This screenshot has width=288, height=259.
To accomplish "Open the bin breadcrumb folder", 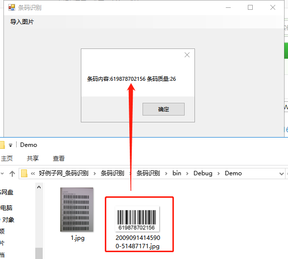I will coord(177,173).
